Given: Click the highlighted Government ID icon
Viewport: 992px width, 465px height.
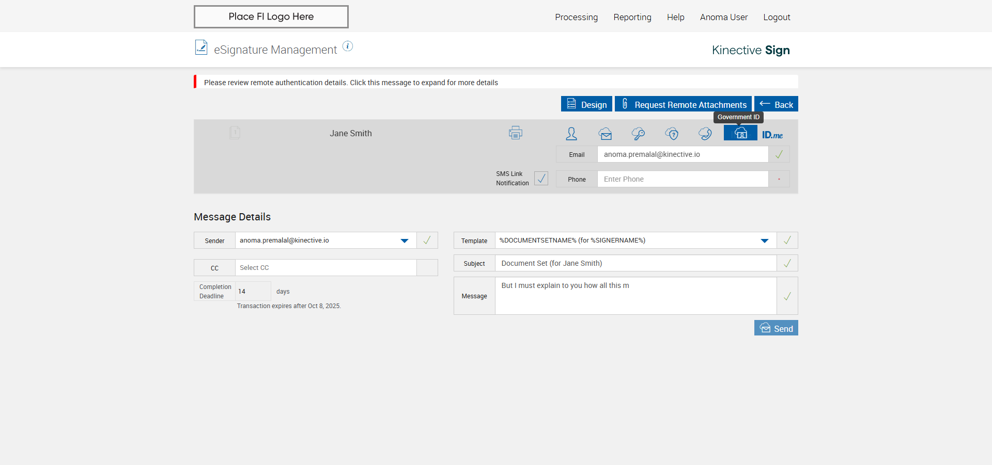Looking at the screenshot, I should [x=740, y=134].
